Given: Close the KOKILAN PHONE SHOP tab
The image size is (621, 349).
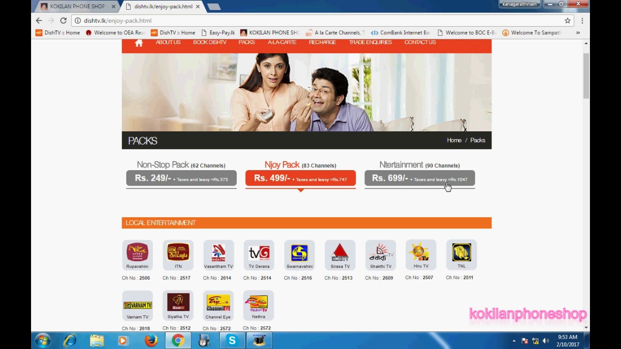Looking at the screenshot, I should [x=114, y=7].
